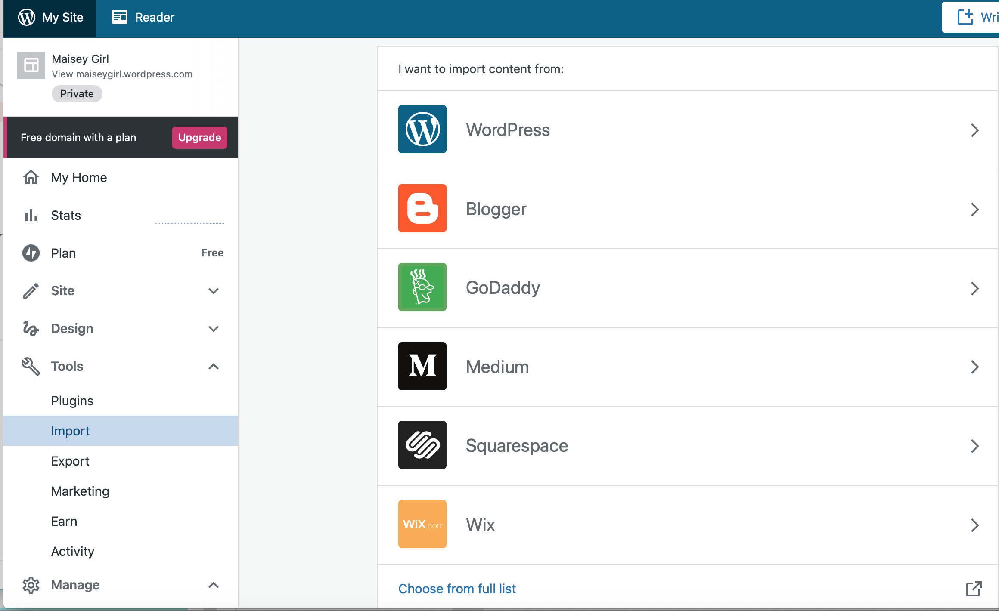Click the Upgrade button
Image resolution: width=999 pixels, height=611 pixels.
200,138
